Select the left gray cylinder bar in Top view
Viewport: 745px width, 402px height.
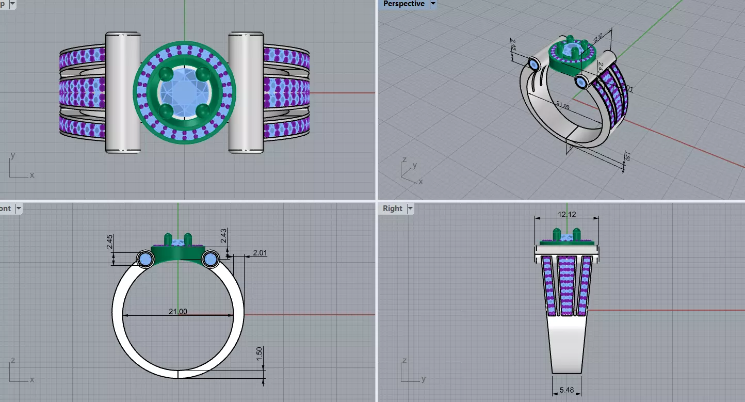click(123, 92)
